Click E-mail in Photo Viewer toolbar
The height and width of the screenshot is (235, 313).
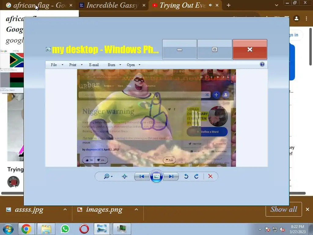pos(94,65)
